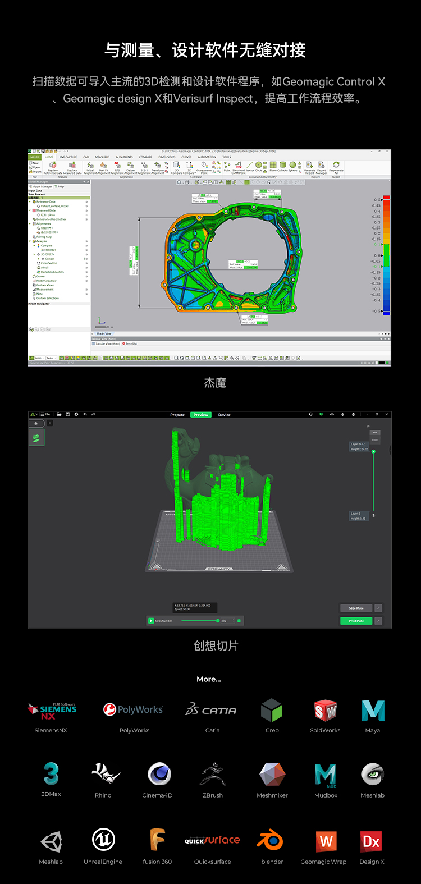Open dropdown arrow next to Slice Plate
Screen dimensions: 421x884
(378, 608)
